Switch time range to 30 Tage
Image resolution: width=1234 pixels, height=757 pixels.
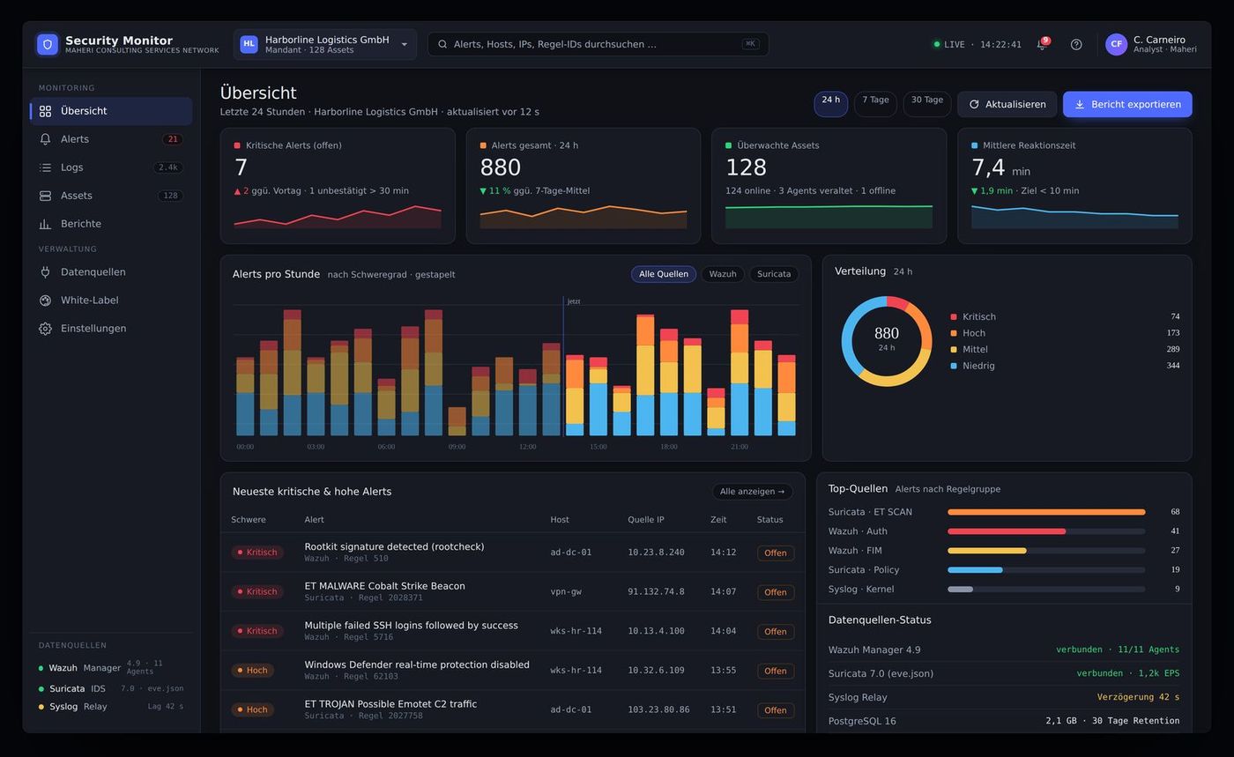point(927,104)
